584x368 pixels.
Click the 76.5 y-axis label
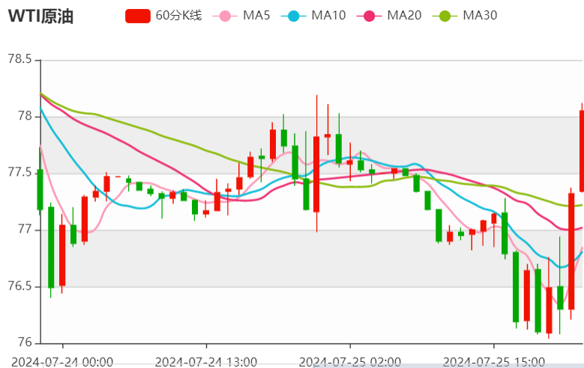tap(20, 286)
